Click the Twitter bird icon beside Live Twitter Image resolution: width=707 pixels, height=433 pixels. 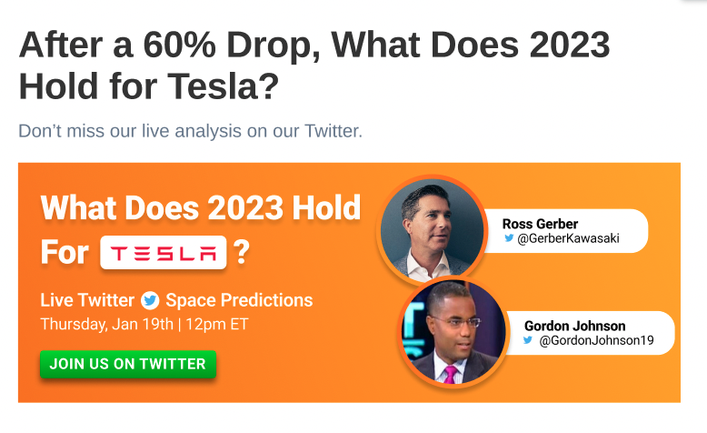pos(150,301)
